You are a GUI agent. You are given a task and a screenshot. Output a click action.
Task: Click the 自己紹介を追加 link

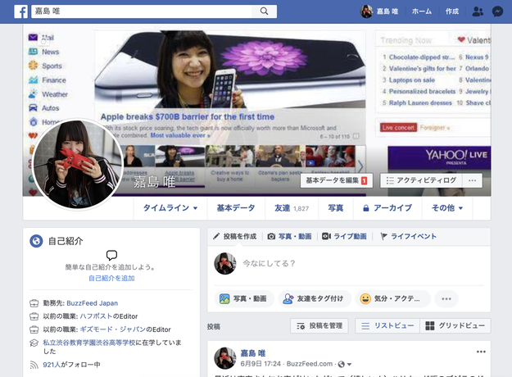pyautogui.click(x=111, y=279)
